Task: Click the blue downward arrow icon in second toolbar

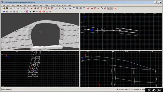Action: click(x=37, y=11)
